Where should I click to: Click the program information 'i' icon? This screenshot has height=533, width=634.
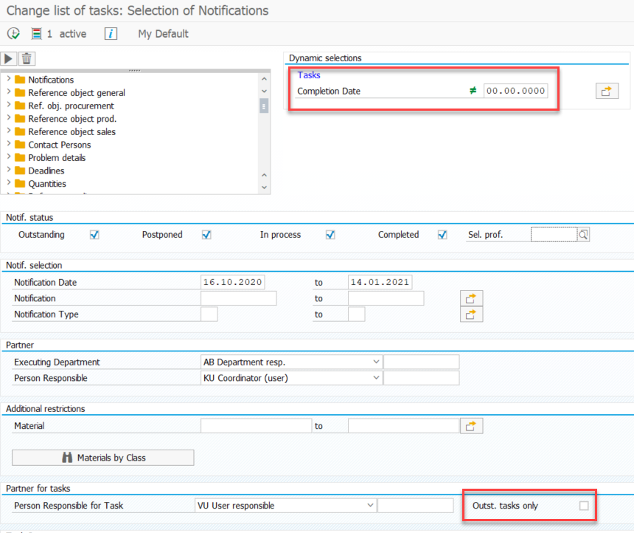111,34
